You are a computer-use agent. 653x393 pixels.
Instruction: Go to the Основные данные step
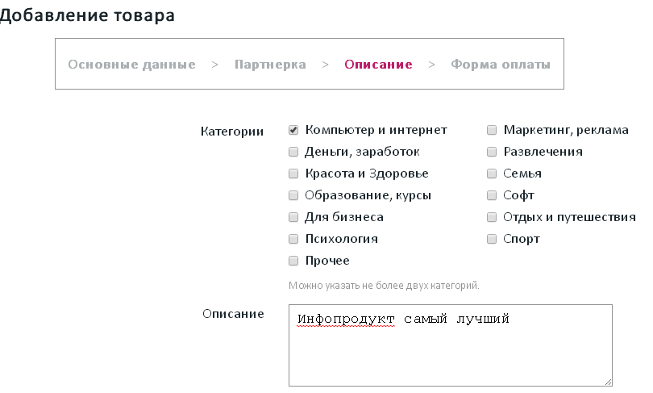[131, 65]
